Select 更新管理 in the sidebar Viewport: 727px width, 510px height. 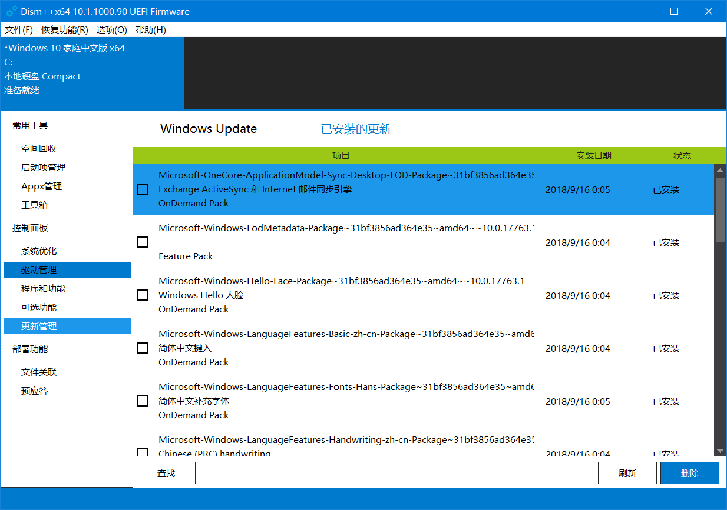click(x=67, y=326)
